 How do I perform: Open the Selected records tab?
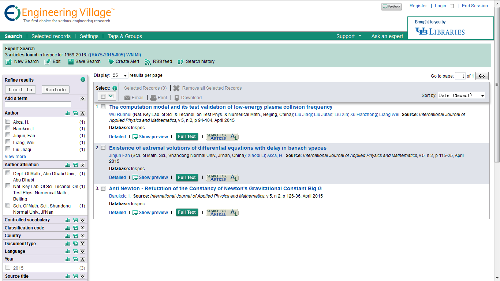(x=51, y=36)
